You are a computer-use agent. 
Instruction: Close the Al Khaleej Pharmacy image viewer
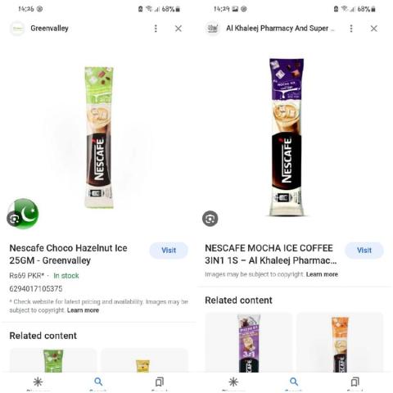pyautogui.click(x=373, y=29)
